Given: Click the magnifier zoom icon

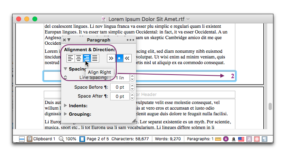Looking at the screenshot, I should click(62, 139).
